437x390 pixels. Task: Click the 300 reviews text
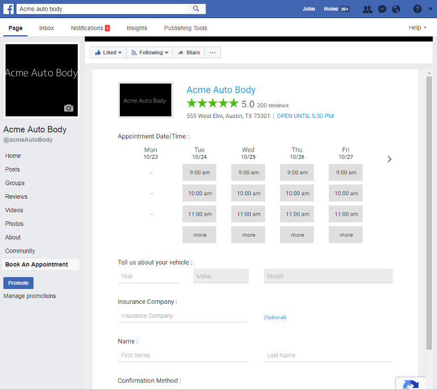272,106
